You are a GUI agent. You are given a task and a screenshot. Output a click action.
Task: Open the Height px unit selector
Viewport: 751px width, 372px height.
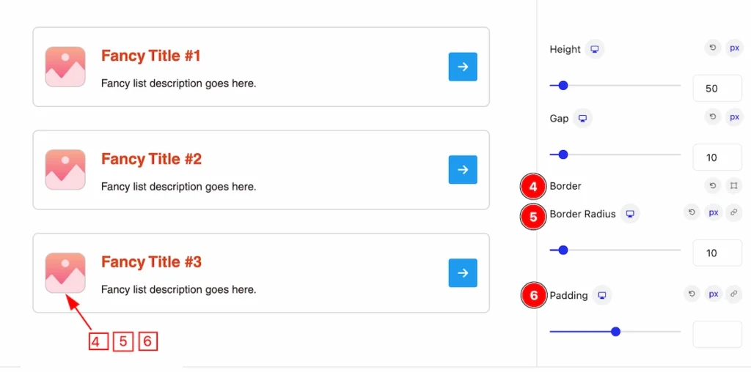tap(734, 48)
